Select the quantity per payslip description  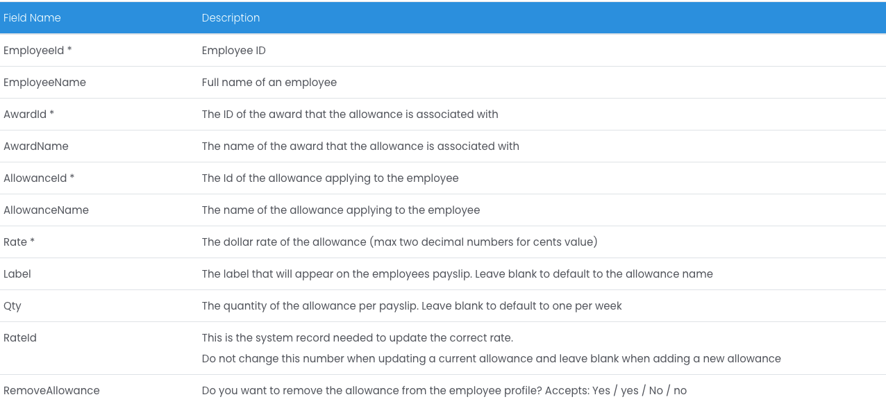[412, 306]
